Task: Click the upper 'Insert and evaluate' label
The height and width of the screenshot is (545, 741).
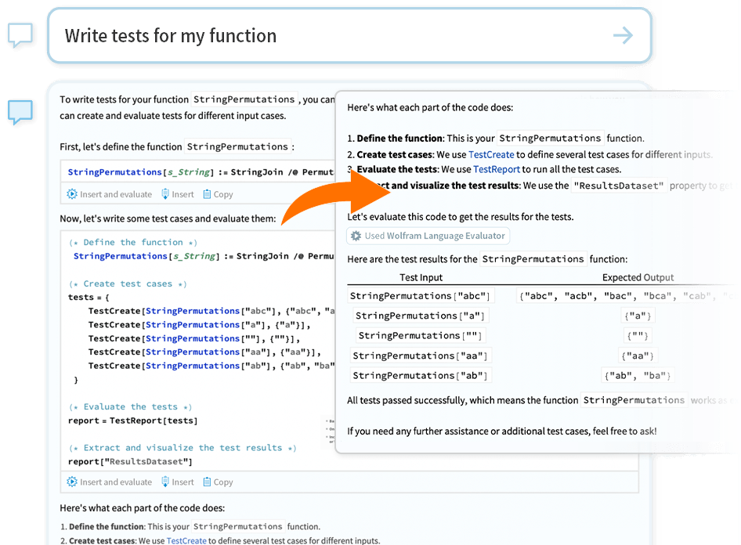Action: coord(116,194)
